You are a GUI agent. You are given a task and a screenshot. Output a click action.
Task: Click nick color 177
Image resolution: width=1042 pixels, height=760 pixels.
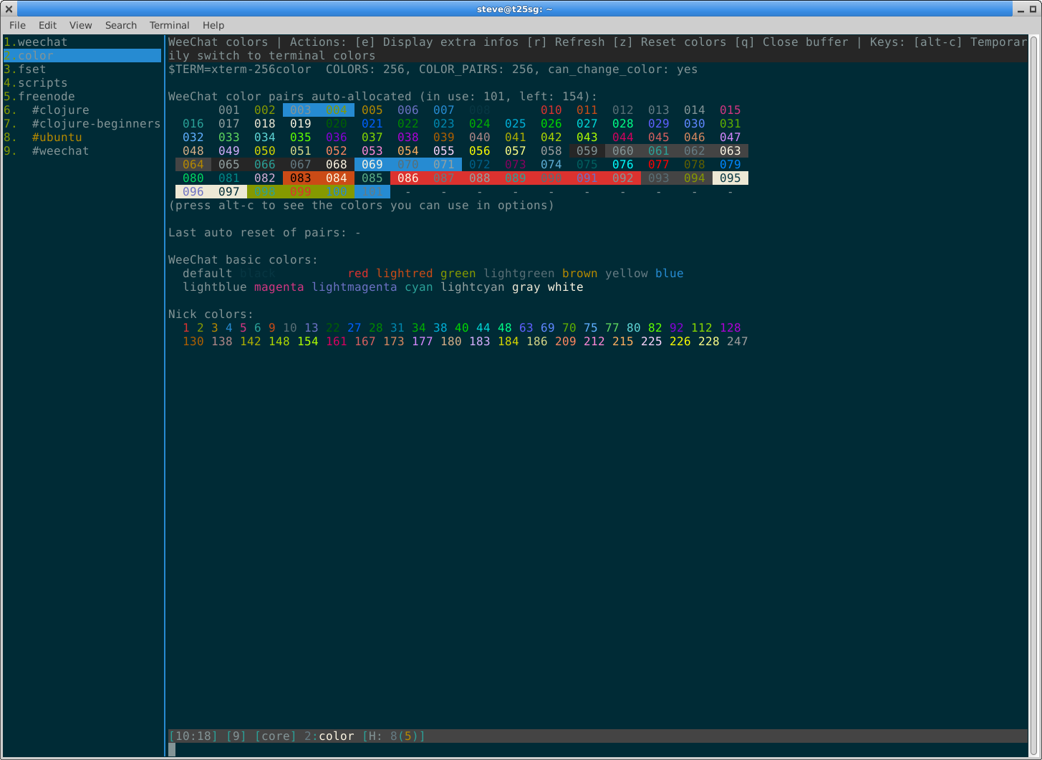click(x=423, y=342)
